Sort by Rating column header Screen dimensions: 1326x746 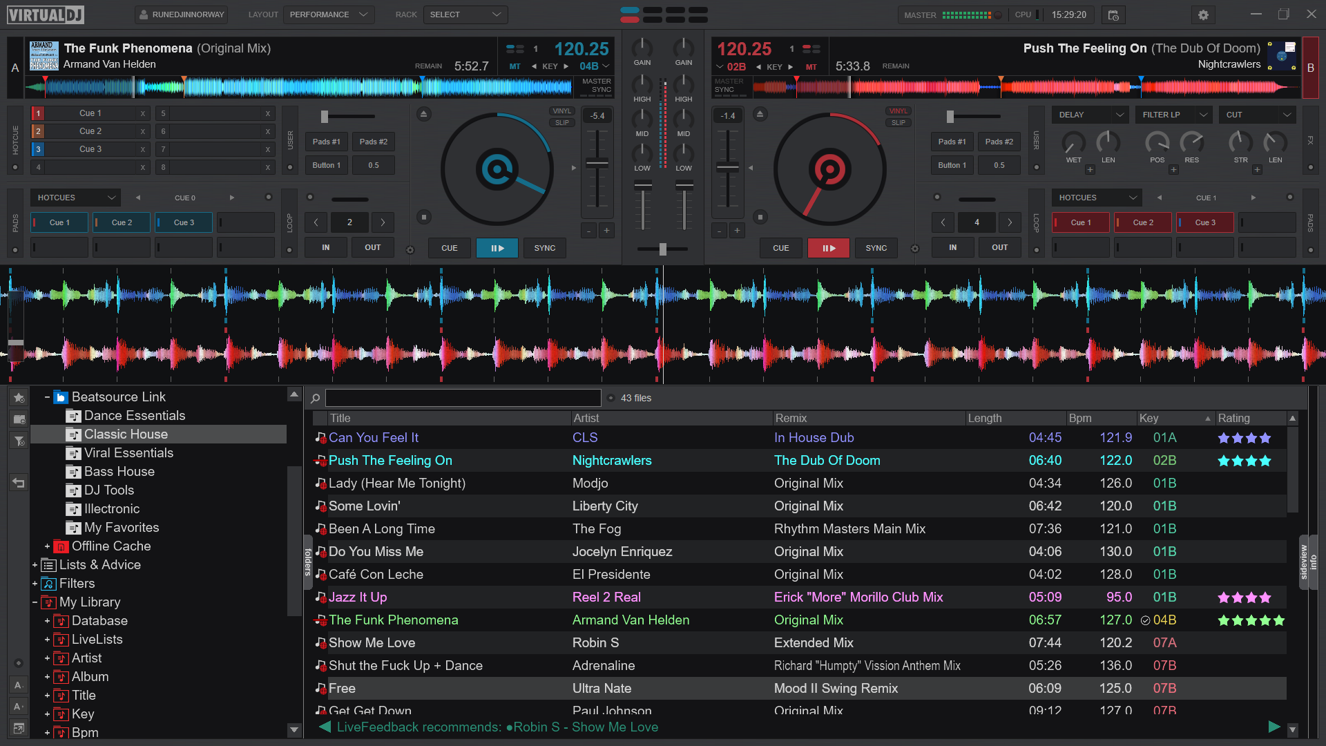[1250, 418]
